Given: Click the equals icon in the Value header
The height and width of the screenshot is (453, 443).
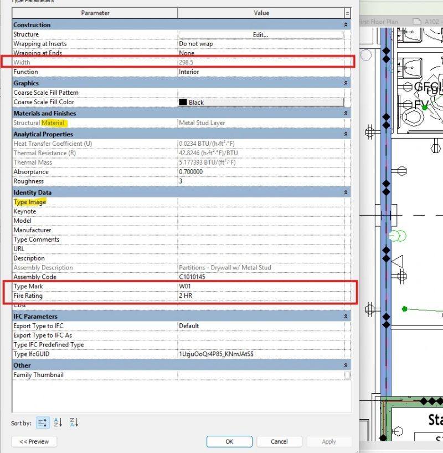Looking at the screenshot, I should [347, 13].
